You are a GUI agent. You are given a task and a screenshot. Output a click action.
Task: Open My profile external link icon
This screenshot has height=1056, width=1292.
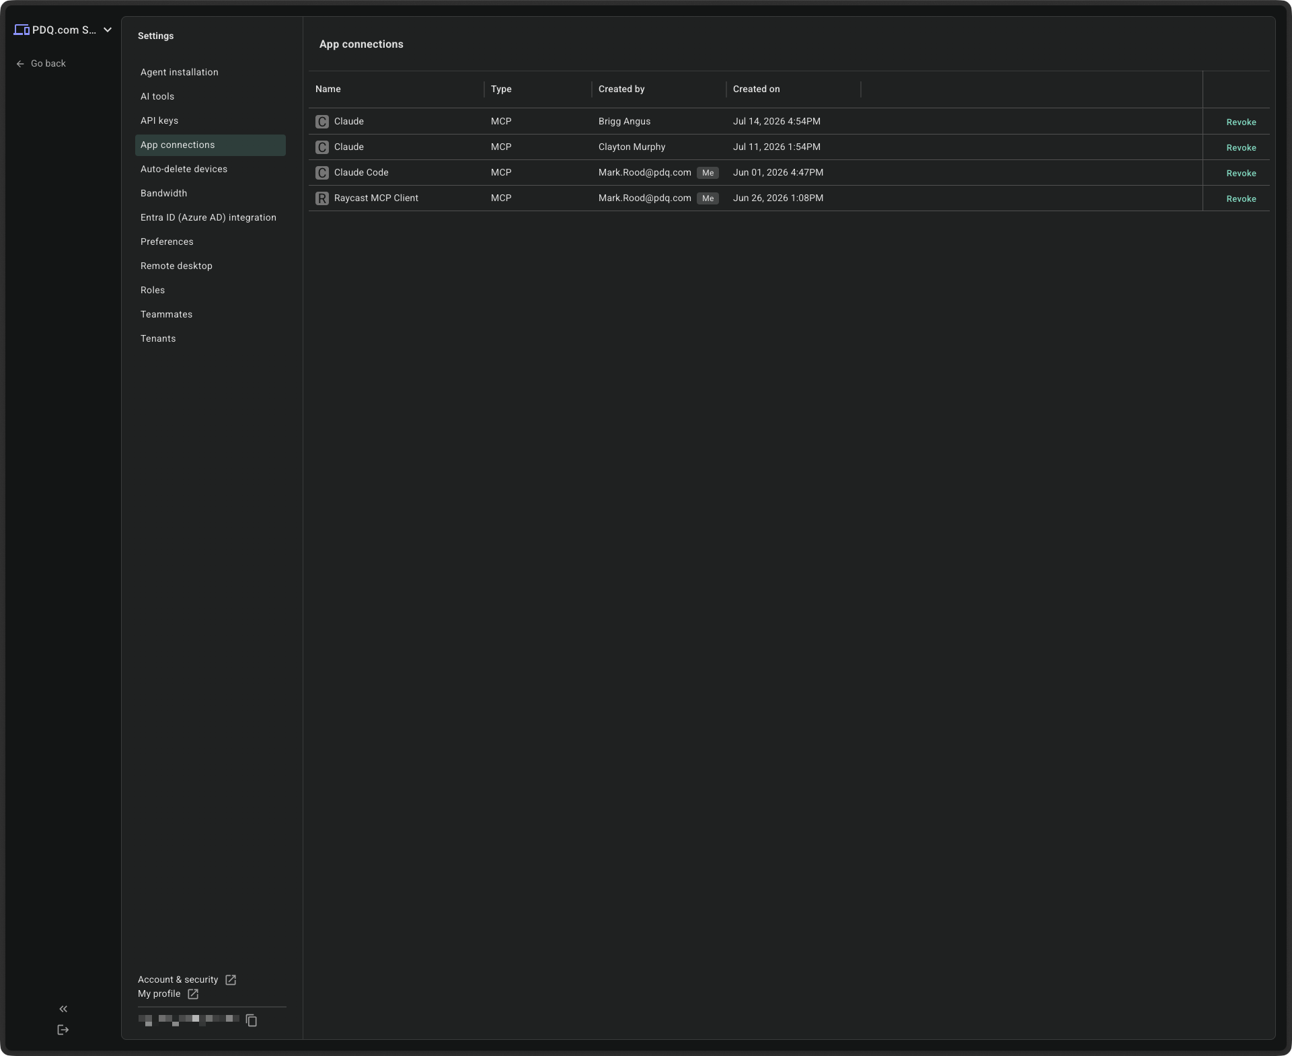tap(193, 994)
